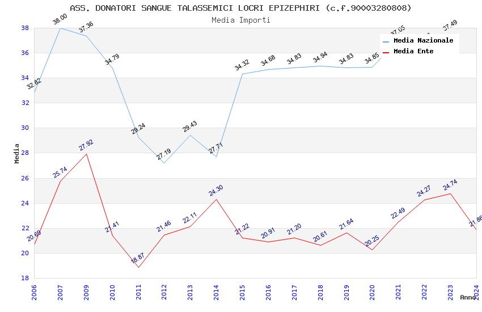Click the 34.94 data label

click(320, 57)
